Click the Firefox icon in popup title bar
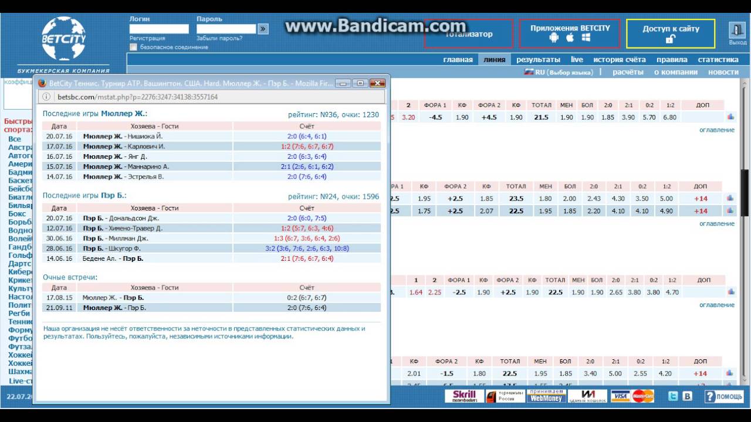751x422 pixels. coord(42,83)
